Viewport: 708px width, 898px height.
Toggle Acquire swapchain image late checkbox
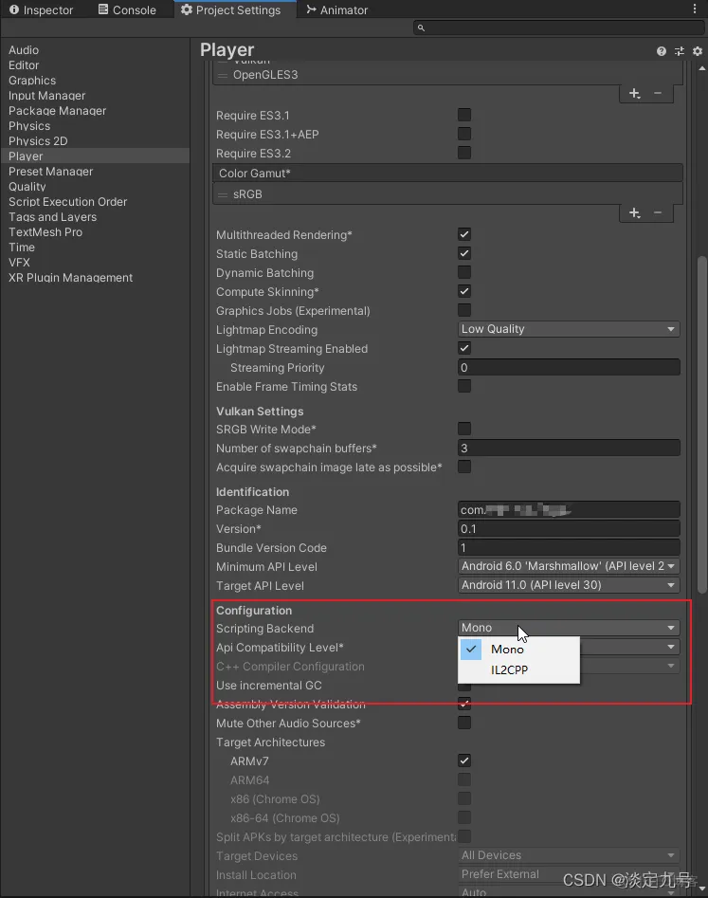(464, 467)
